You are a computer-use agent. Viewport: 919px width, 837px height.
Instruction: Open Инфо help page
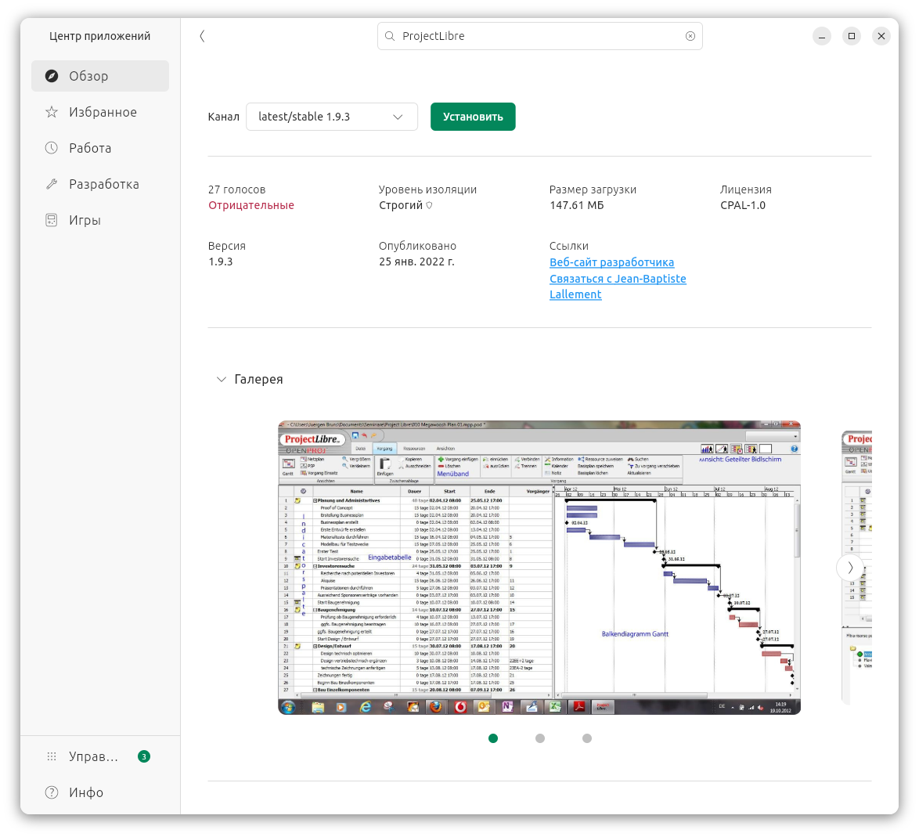coord(85,792)
